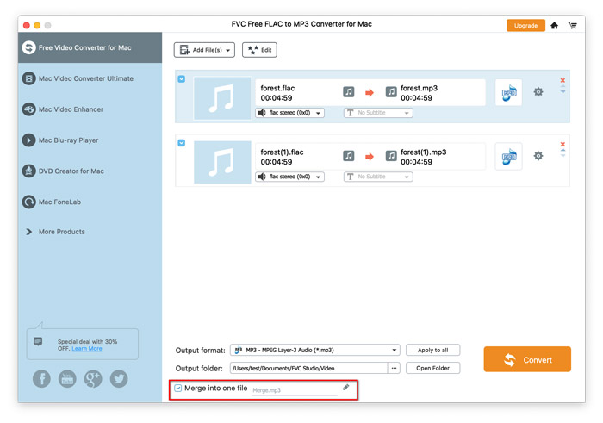Click the output audio icon for forest.mp3
603x423 pixels.
coord(391,92)
